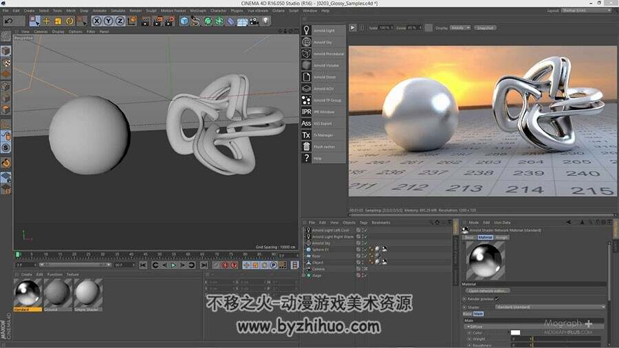Adjust the Diffuse Weight slider

click(556, 339)
